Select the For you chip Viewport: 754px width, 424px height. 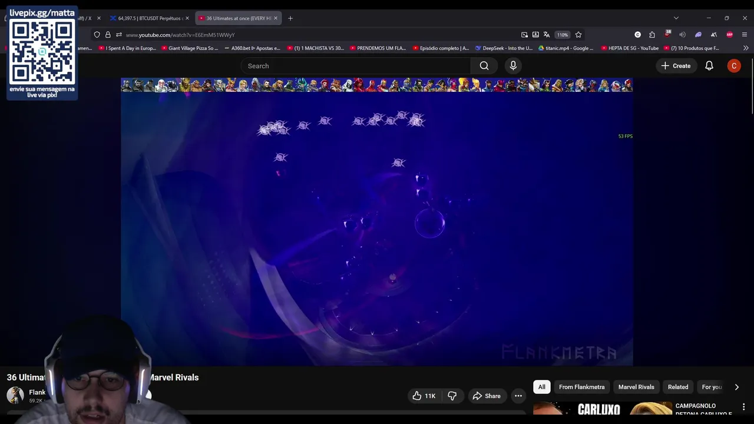[712, 387]
